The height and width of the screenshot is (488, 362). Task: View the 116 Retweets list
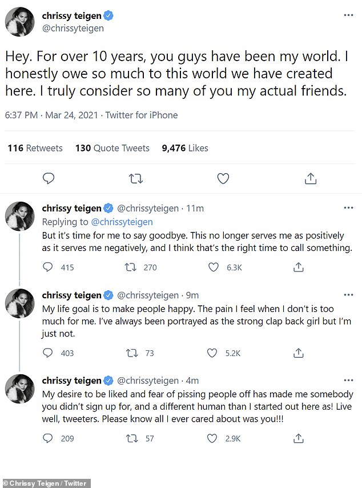coord(35,148)
